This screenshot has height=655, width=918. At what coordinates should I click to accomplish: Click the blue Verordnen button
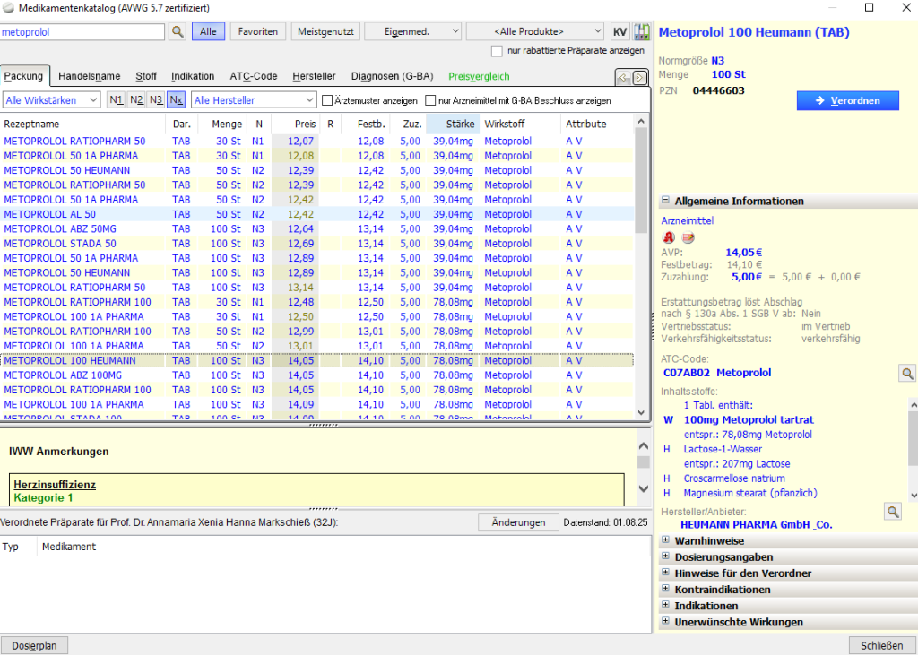tap(847, 101)
